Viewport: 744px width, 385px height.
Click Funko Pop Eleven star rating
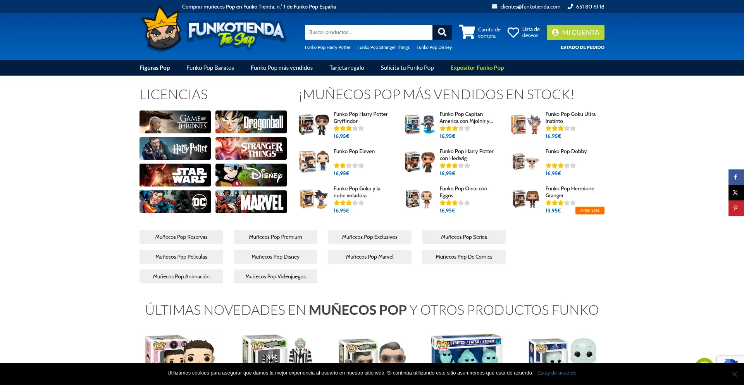pyautogui.click(x=349, y=166)
